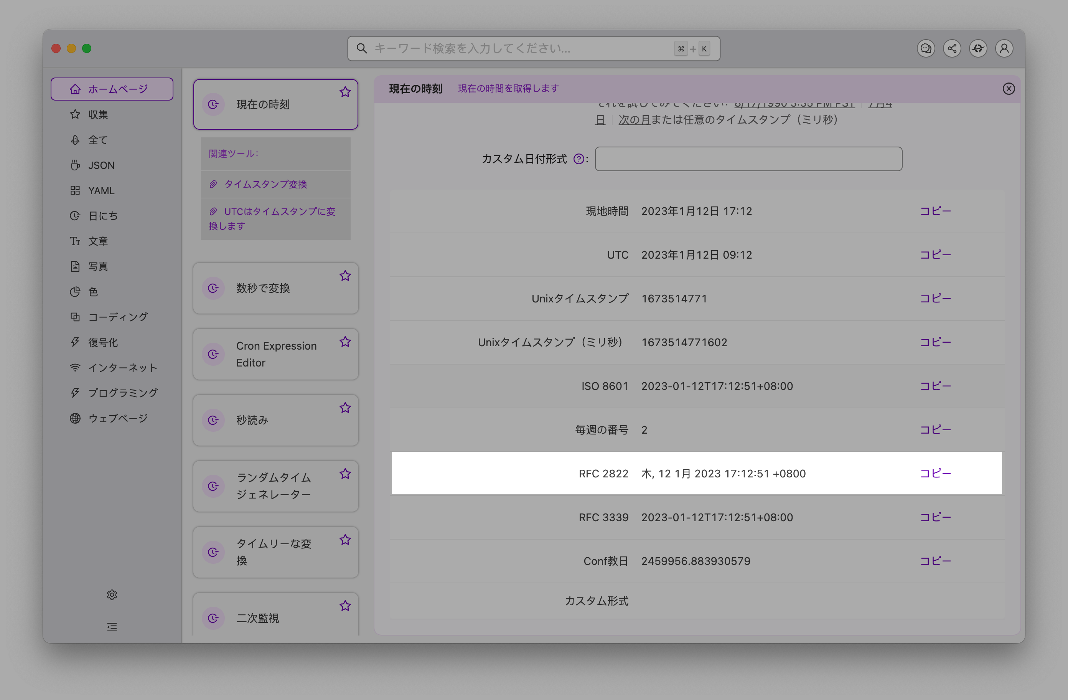Open the feedback chat icon in header
Image resolution: width=1068 pixels, height=700 pixels.
pyautogui.click(x=926, y=48)
